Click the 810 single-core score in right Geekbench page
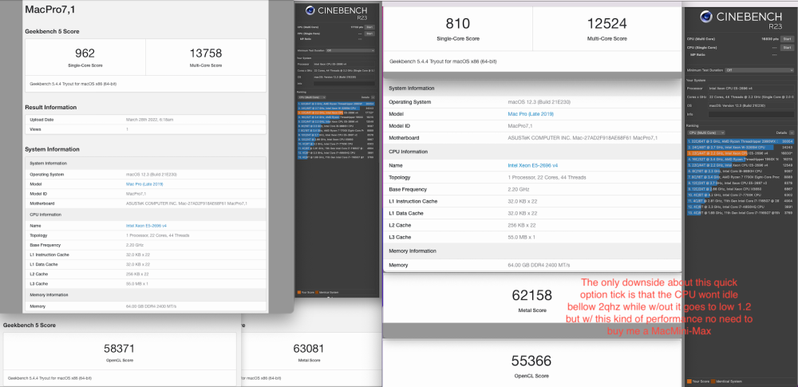This screenshot has width=798, height=387. [457, 23]
